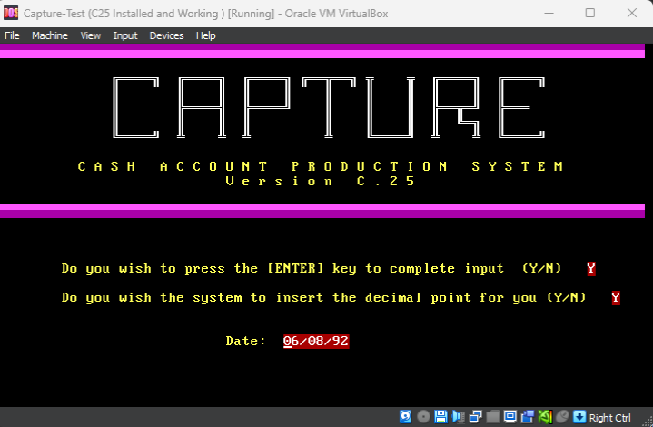Click the ENTER key option Y field
The image size is (653, 427).
(591, 269)
